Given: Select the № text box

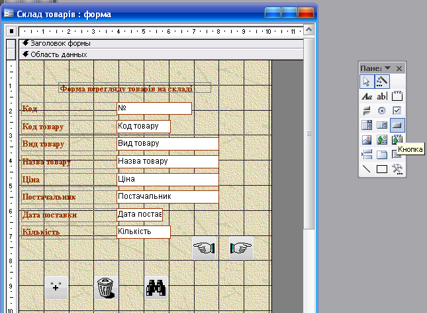Looking at the screenshot, I should (154, 108).
